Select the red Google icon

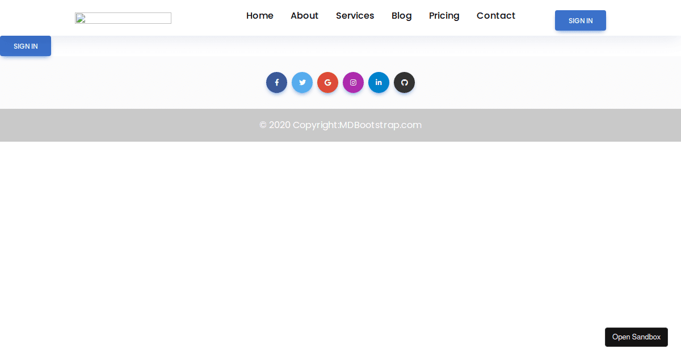pos(327,83)
